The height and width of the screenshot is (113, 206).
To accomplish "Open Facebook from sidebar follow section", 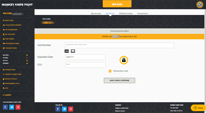I will point(5,107).
